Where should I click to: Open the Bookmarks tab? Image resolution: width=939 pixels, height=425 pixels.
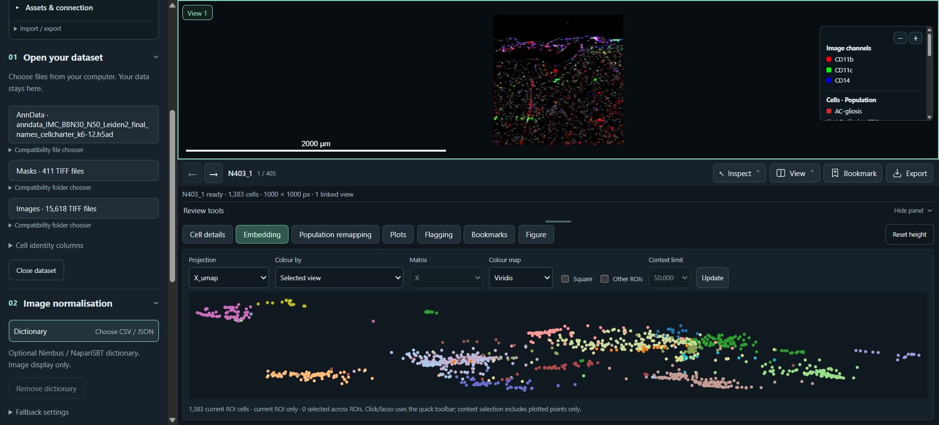[489, 235]
